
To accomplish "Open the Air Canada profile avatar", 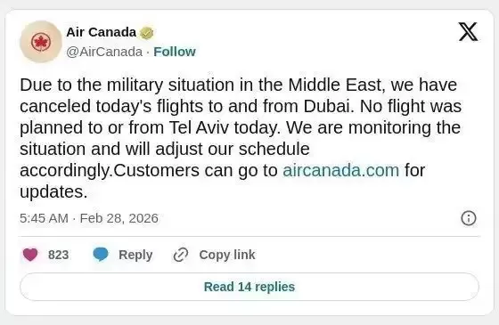I will tap(41, 42).
